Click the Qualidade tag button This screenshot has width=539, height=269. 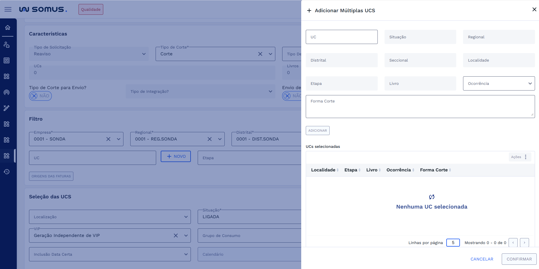pos(91,9)
